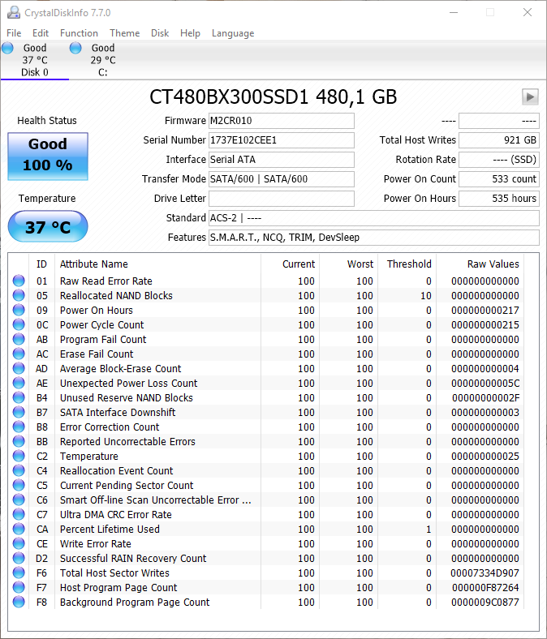The width and height of the screenshot is (547, 639).
Task: Click status orb for Power Cycle Count
Action: (19, 325)
